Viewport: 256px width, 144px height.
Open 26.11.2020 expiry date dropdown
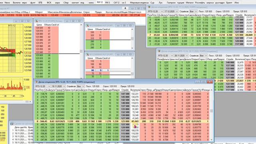(181, 56)
